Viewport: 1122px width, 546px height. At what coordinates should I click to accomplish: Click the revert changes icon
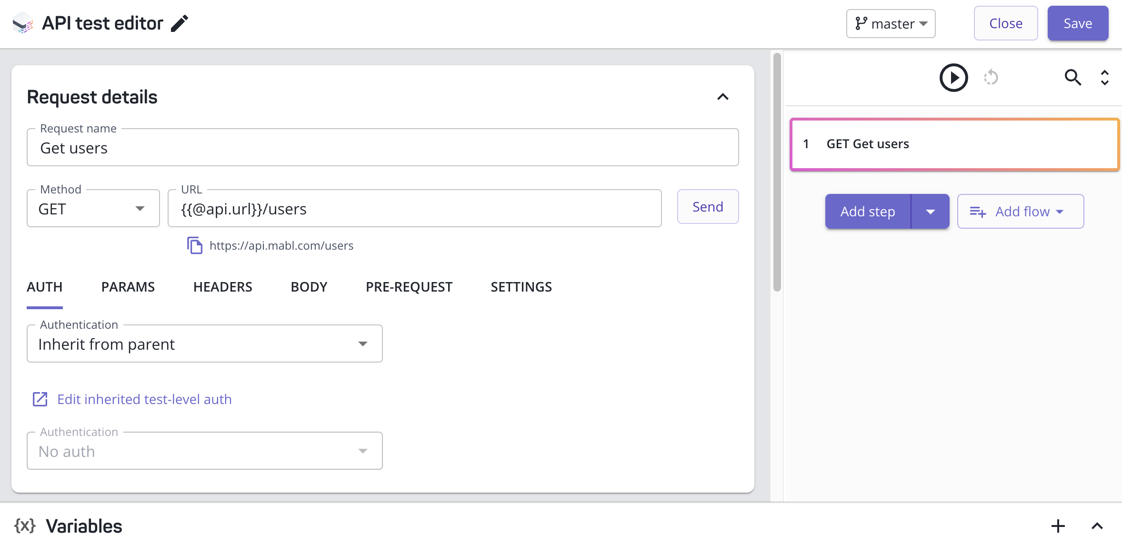pyautogui.click(x=992, y=77)
